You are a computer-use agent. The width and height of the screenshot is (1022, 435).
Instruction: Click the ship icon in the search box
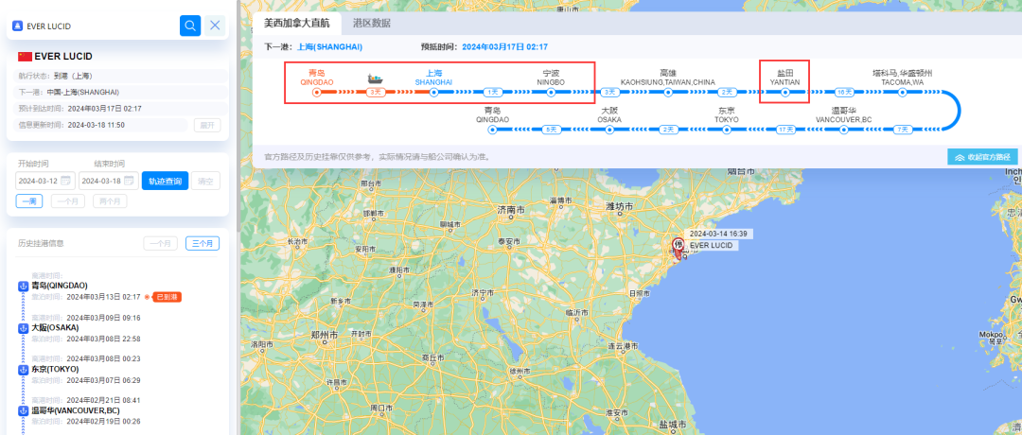[x=18, y=26]
